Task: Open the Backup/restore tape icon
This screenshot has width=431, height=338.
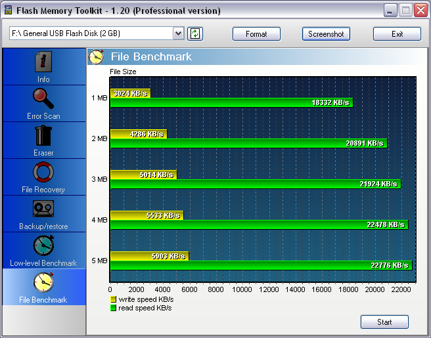Action: tap(43, 209)
